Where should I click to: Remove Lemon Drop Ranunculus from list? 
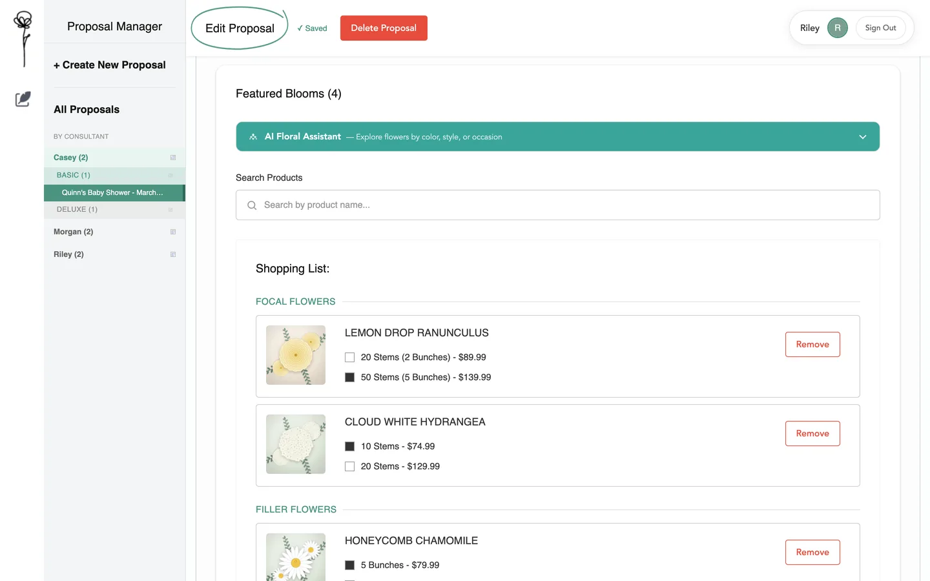point(812,344)
